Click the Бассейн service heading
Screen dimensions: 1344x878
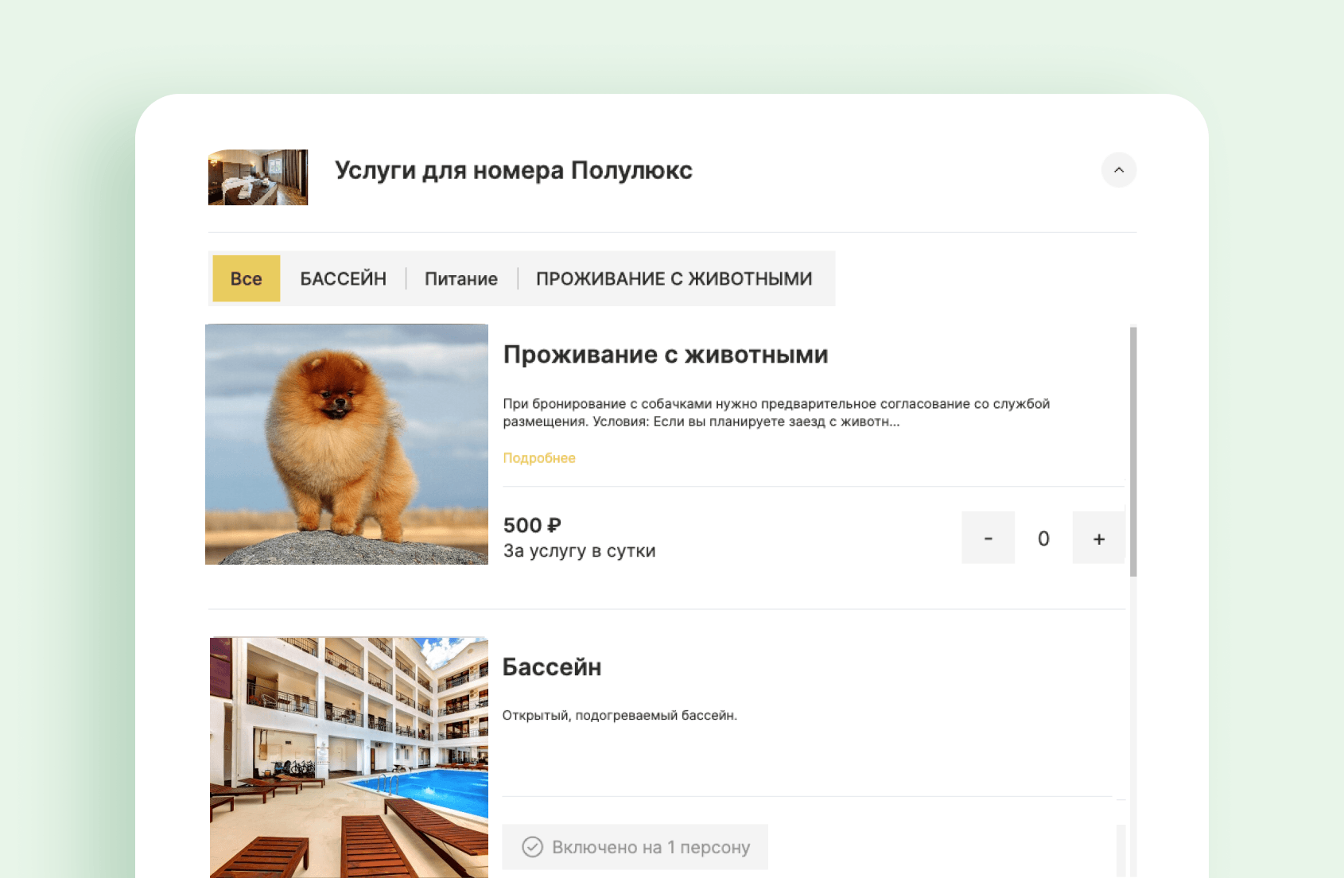click(x=552, y=667)
